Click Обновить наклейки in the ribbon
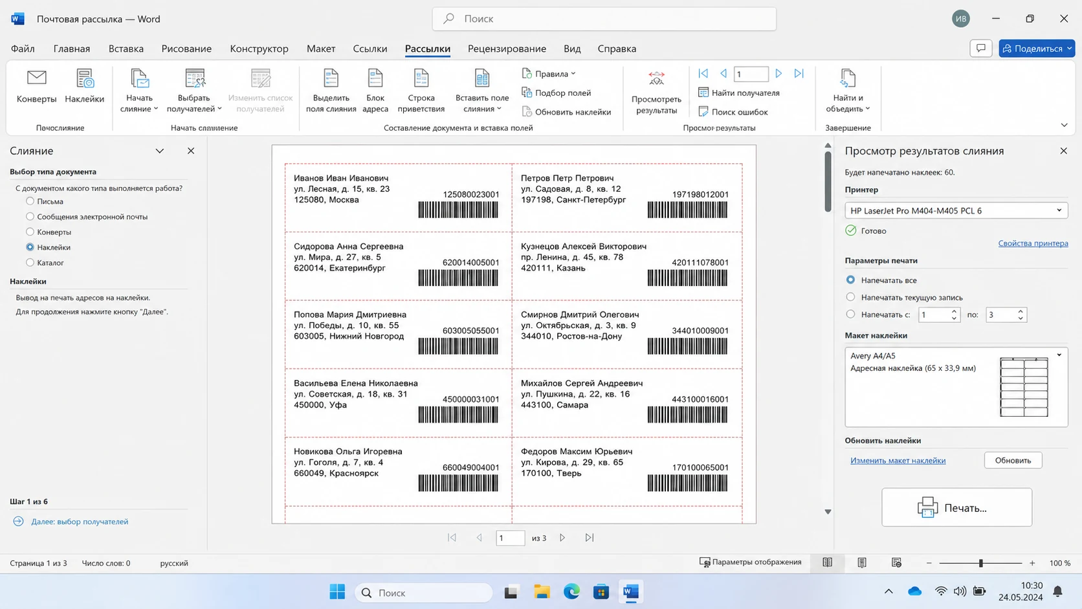 point(566,112)
